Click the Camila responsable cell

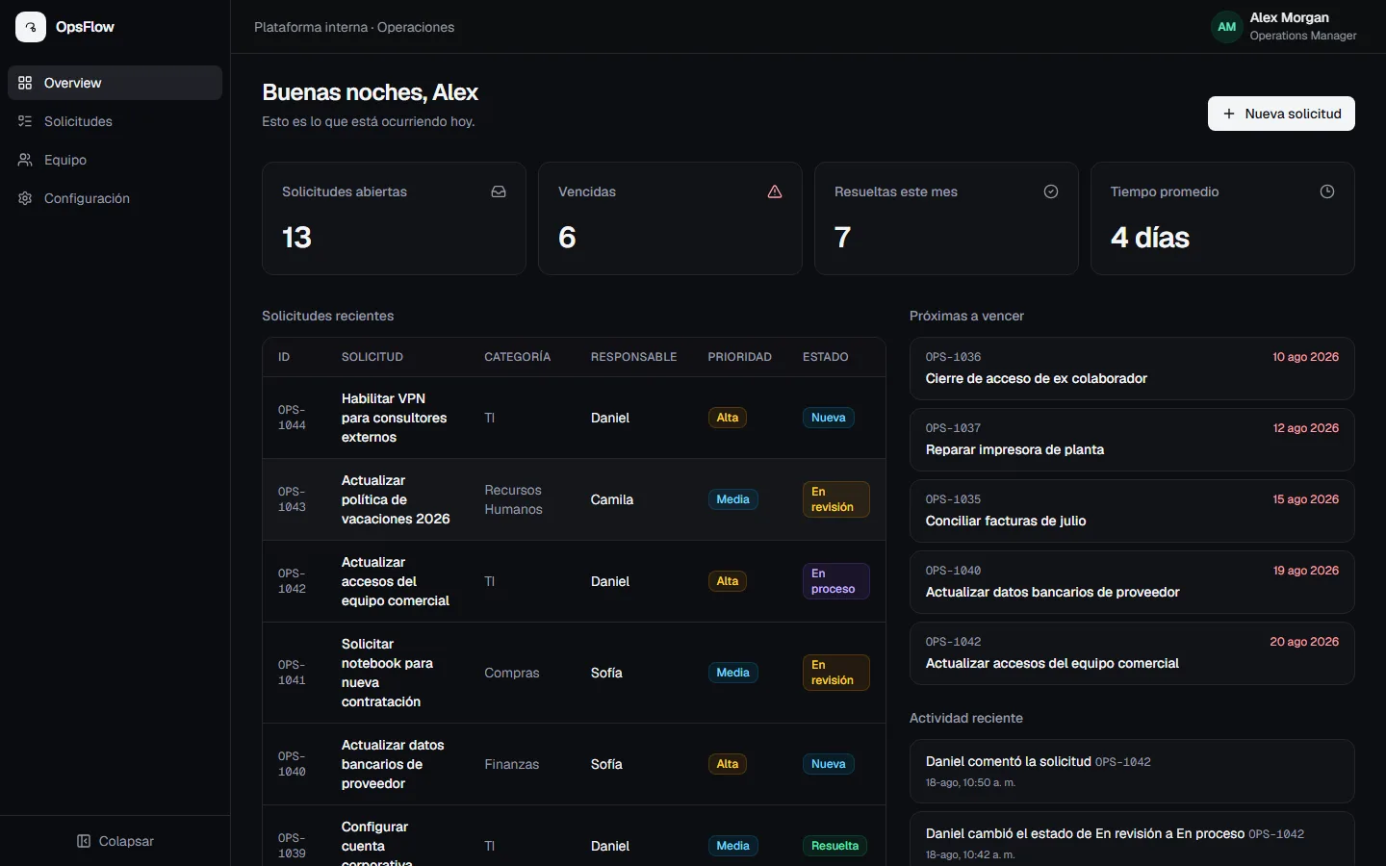(612, 499)
